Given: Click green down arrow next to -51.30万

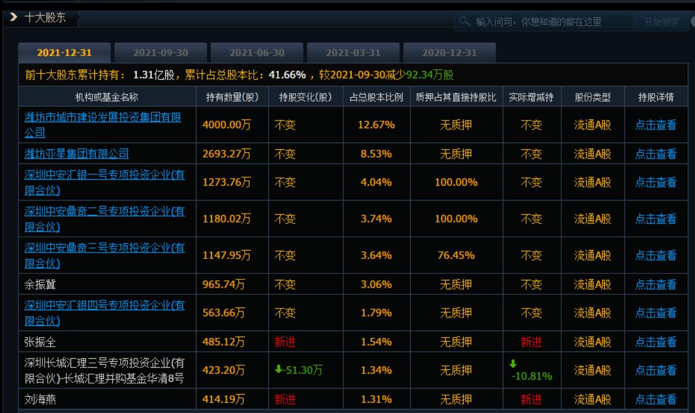Looking at the screenshot, I should [279, 370].
